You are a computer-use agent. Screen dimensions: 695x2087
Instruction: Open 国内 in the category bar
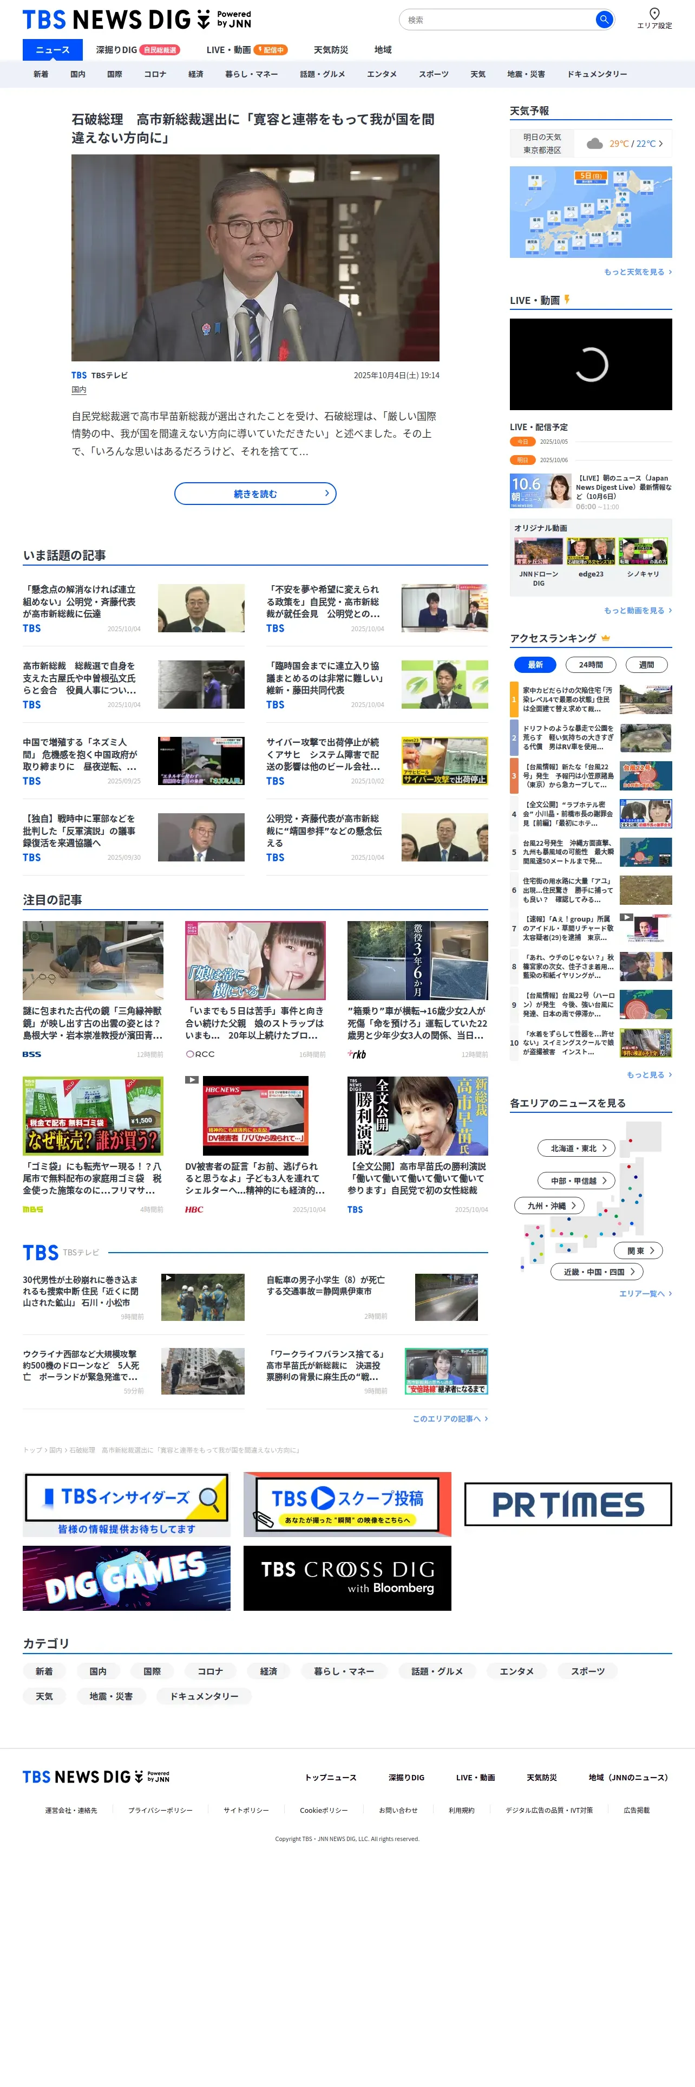tap(77, 74)
